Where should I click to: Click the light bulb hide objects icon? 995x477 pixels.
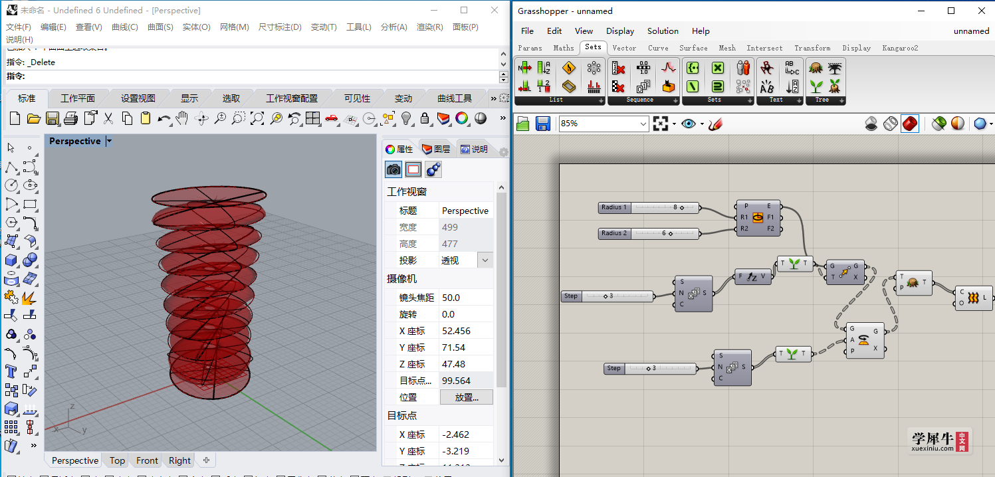[x=406, y=118]
